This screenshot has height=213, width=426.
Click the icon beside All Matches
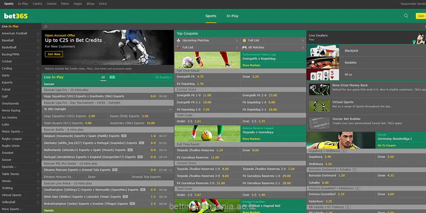click(244, 48)
